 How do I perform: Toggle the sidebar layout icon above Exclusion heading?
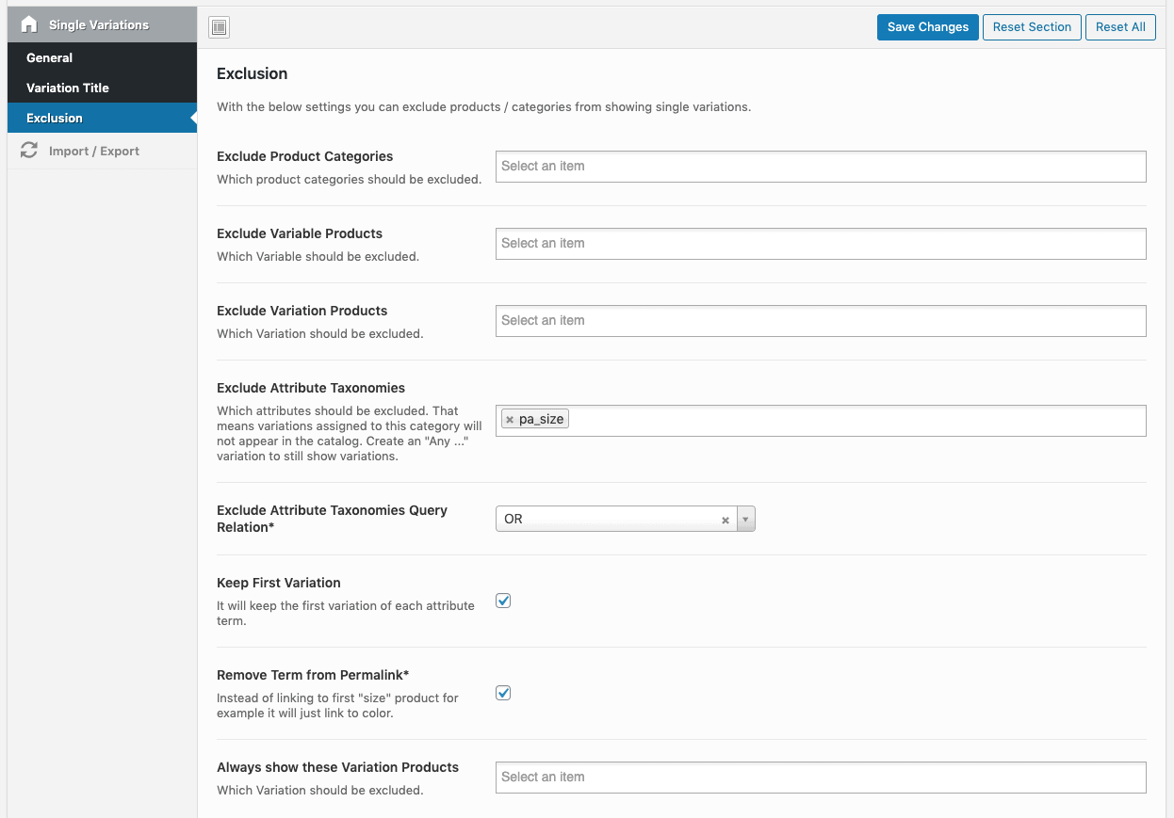[x=219, y=27]
